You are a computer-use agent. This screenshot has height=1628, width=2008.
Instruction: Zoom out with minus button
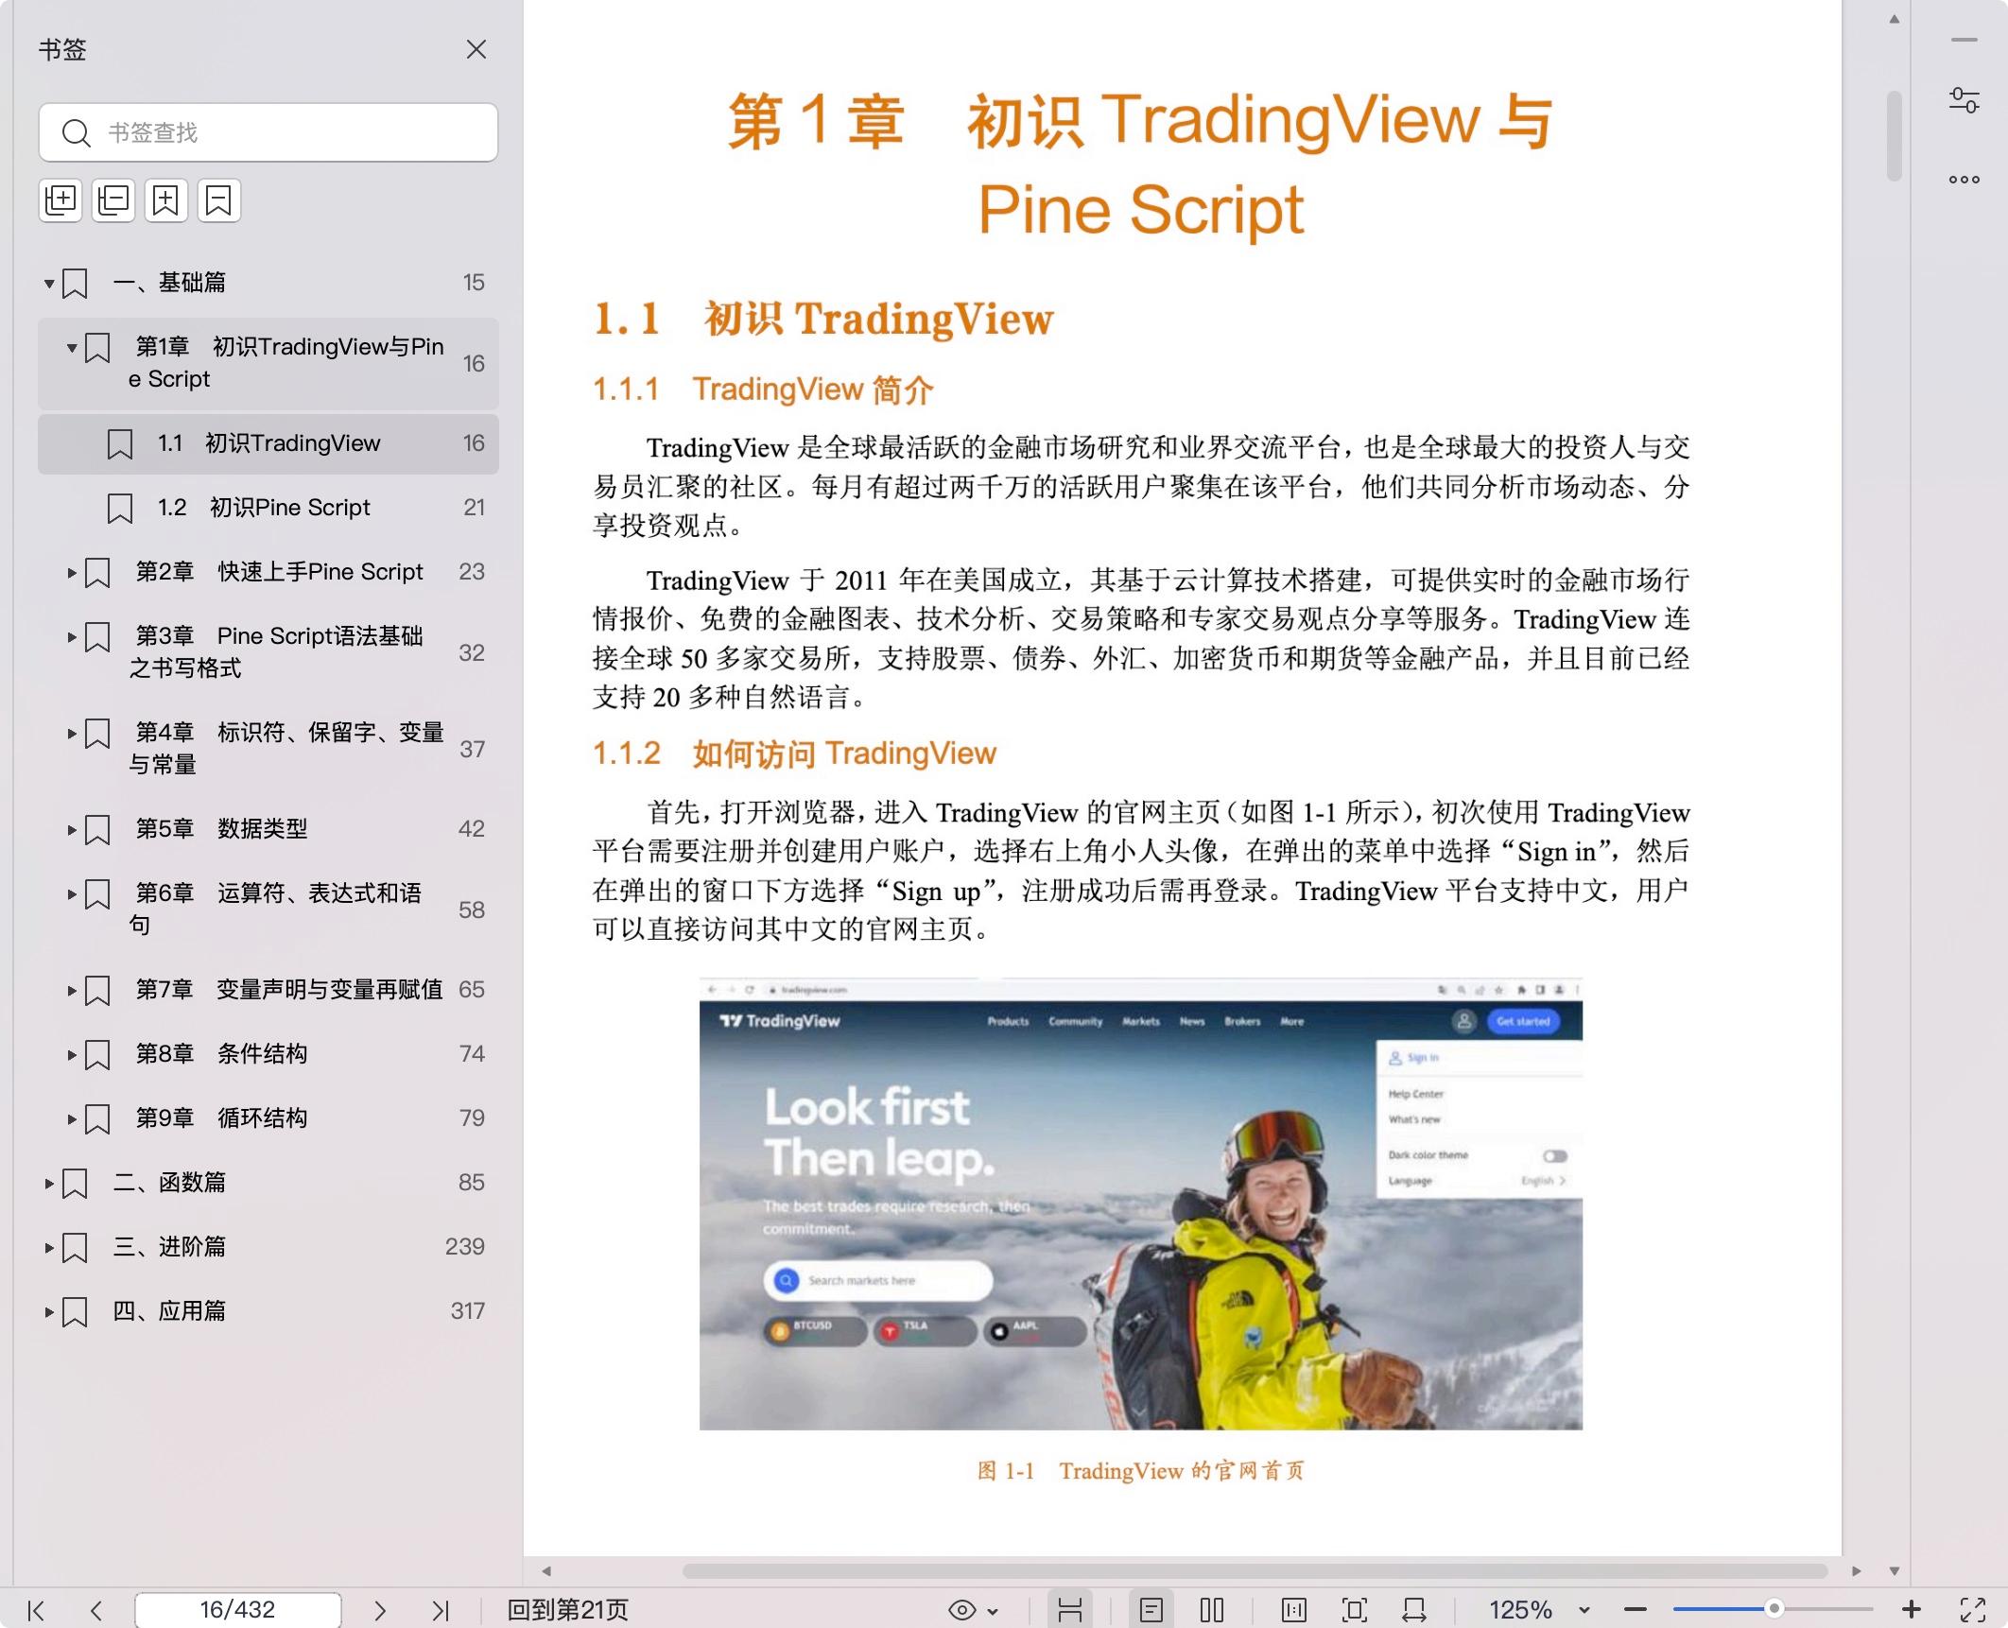click(x=1636, y=1610)
